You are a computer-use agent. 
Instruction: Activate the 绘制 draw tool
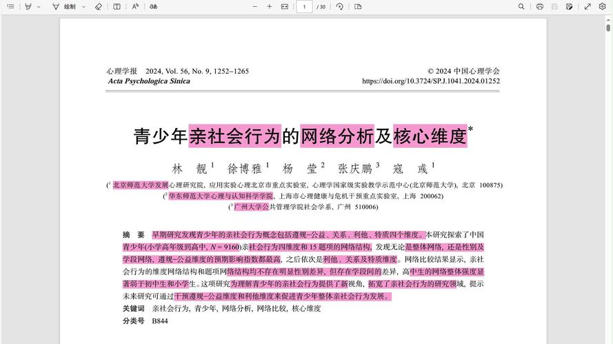click(64, 7)
